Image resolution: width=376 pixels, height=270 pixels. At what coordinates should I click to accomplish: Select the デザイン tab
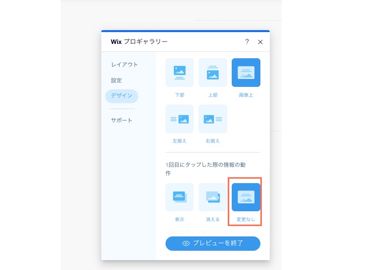tap(122, 96)
